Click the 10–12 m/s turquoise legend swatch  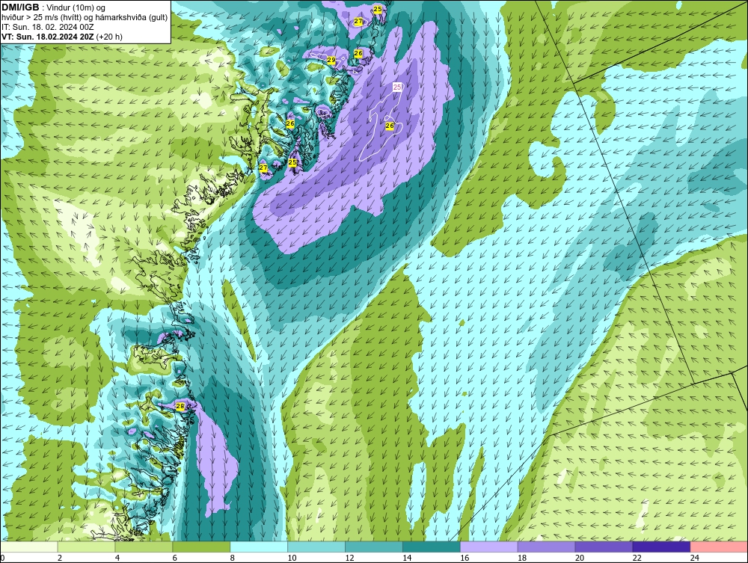(x=316, y=547)
